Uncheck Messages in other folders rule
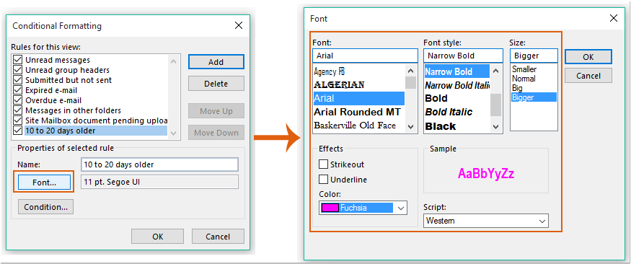The image size is (631, 264). coord(18,110)
